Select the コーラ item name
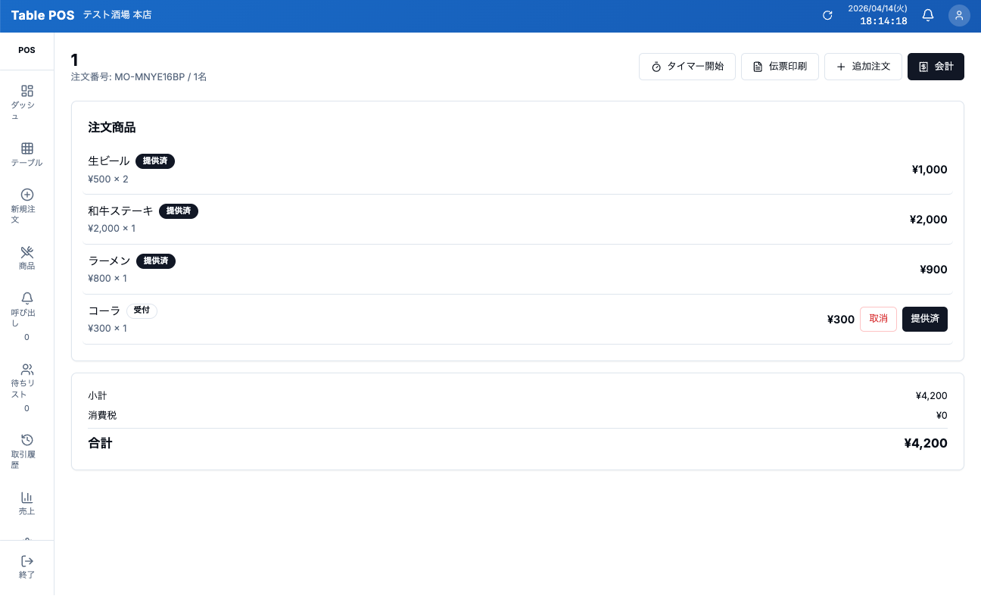 104,311
